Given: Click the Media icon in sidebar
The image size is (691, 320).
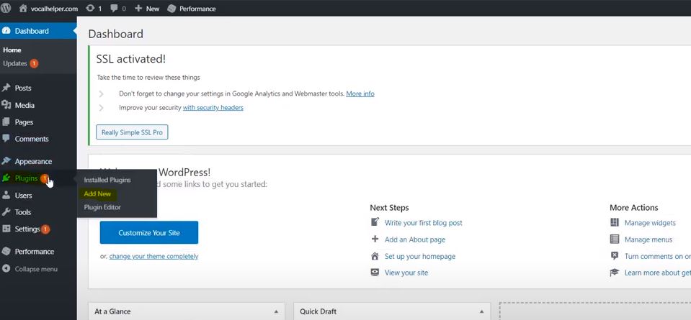Looking at the screenshot, I should (6, 104).
